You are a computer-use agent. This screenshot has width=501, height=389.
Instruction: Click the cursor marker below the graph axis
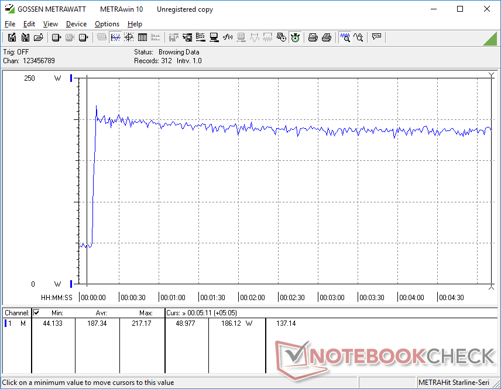point(492,287)
